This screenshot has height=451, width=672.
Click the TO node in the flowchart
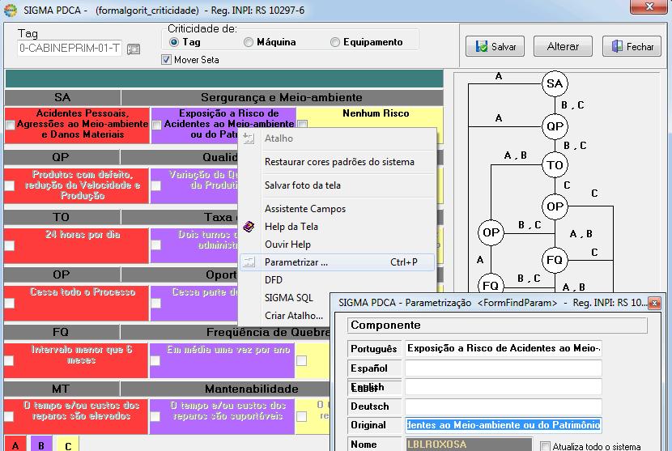point(555,165)
